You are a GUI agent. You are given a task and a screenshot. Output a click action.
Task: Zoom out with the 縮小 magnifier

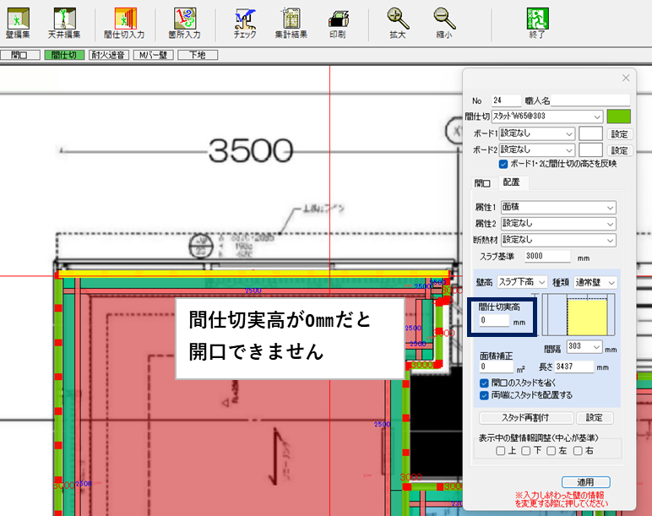[x=444, y=23]
